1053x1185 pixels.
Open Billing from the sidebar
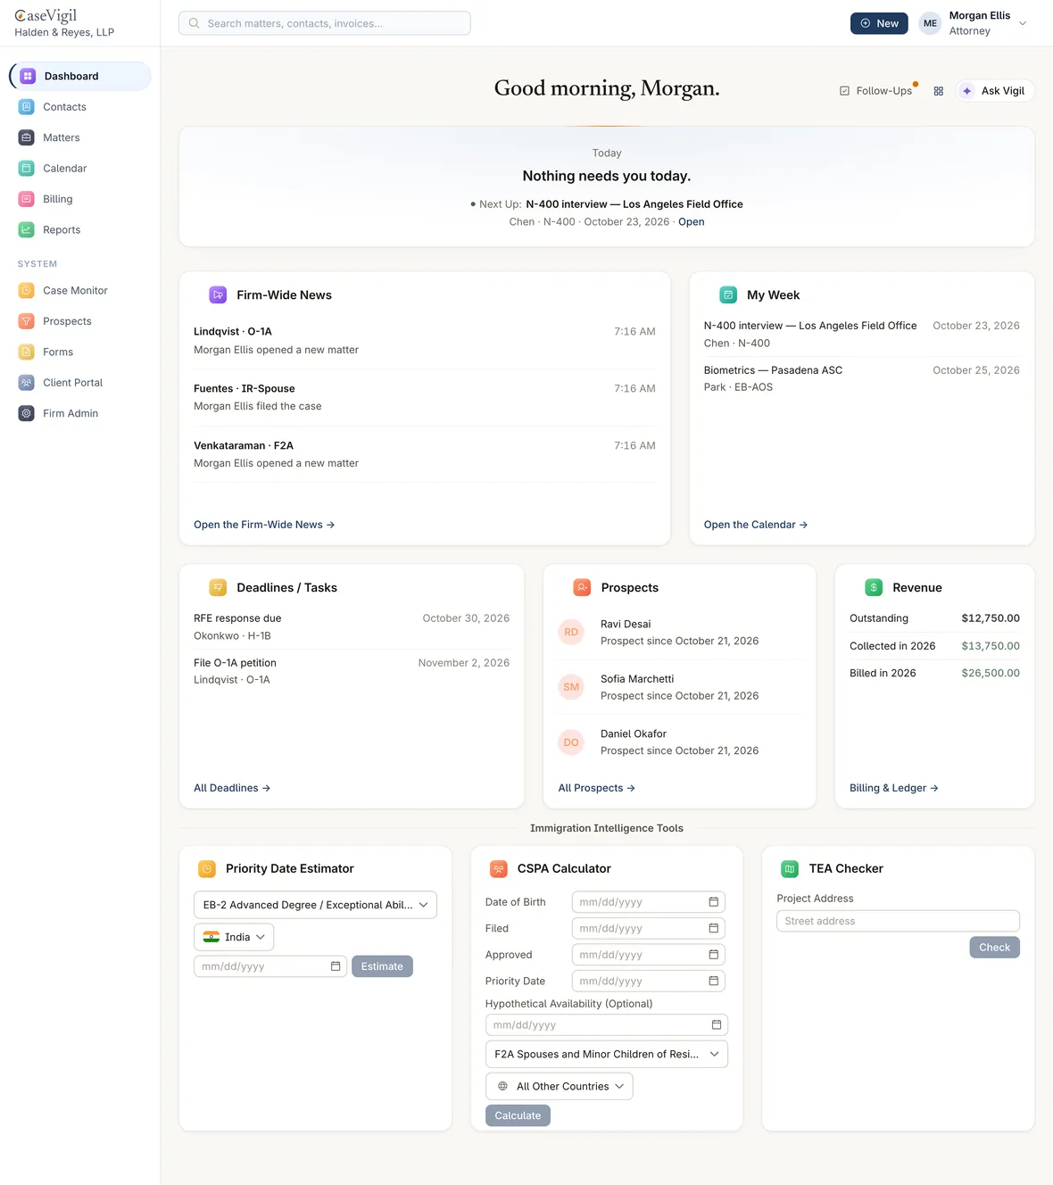(80, 199)
